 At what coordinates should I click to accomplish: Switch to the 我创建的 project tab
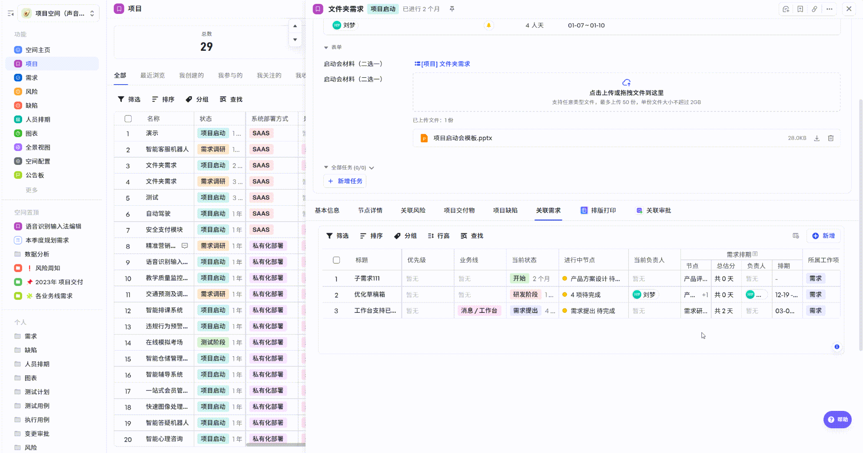click(x=191, y=75)
